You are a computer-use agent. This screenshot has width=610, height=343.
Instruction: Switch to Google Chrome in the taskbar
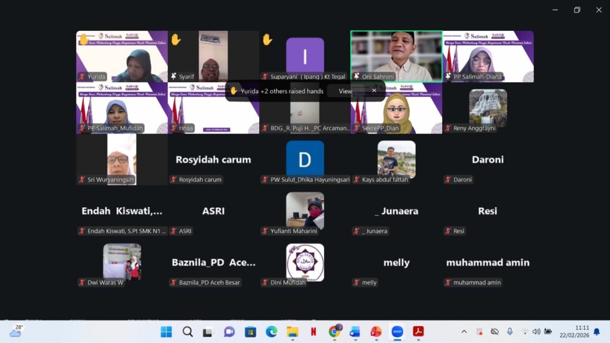pos(334,332)
